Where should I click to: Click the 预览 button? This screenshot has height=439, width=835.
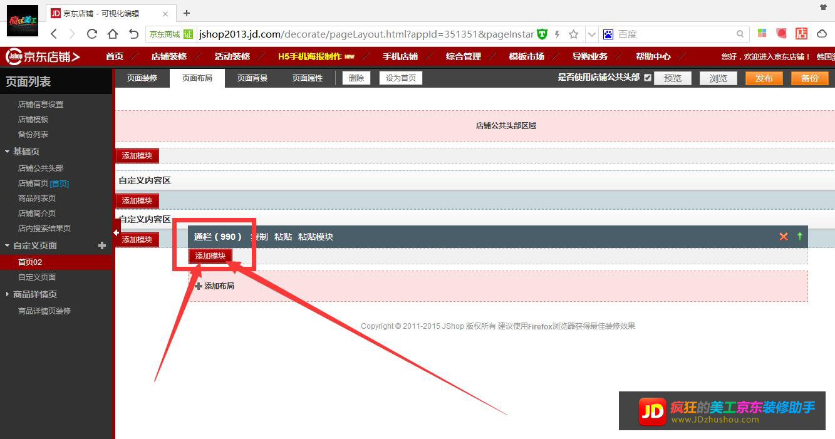[673, 78]
